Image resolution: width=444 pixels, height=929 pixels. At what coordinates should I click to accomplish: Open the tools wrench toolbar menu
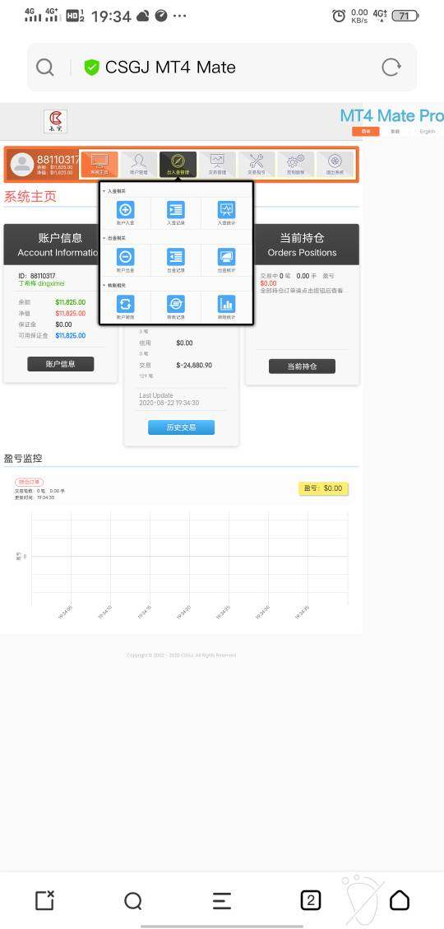tap(256, 164)
